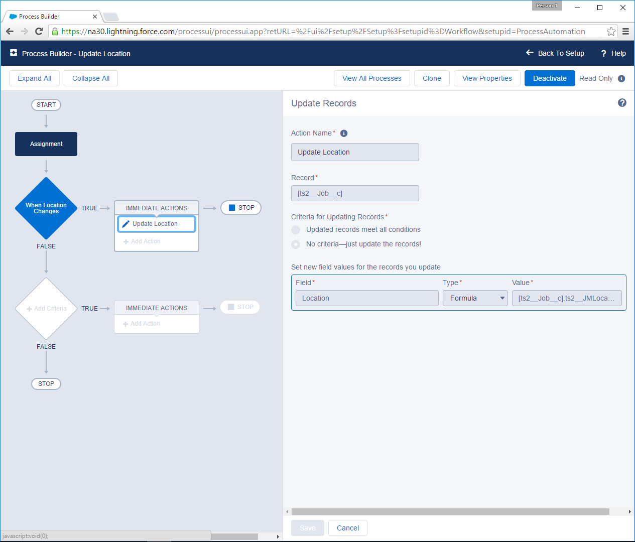Bookmark this page with the star icon
This screenshot has height=542, width=635.
click(611, 31)
